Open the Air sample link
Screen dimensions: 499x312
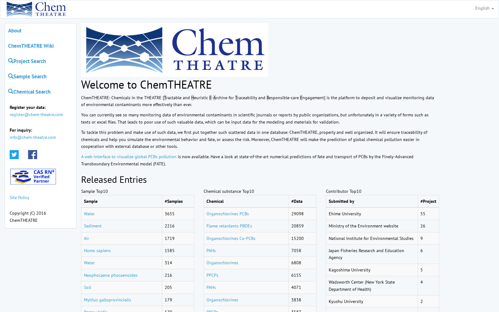(86, 238)
